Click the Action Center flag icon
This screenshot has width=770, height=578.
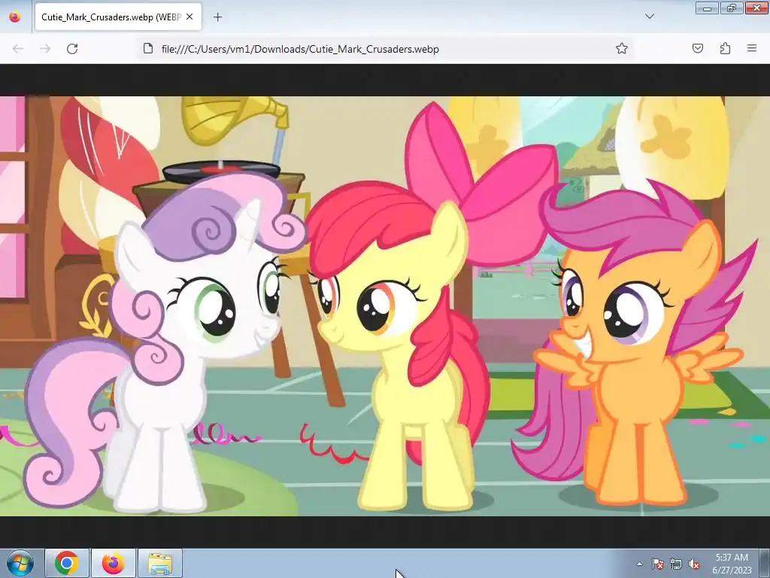point(658,564)
